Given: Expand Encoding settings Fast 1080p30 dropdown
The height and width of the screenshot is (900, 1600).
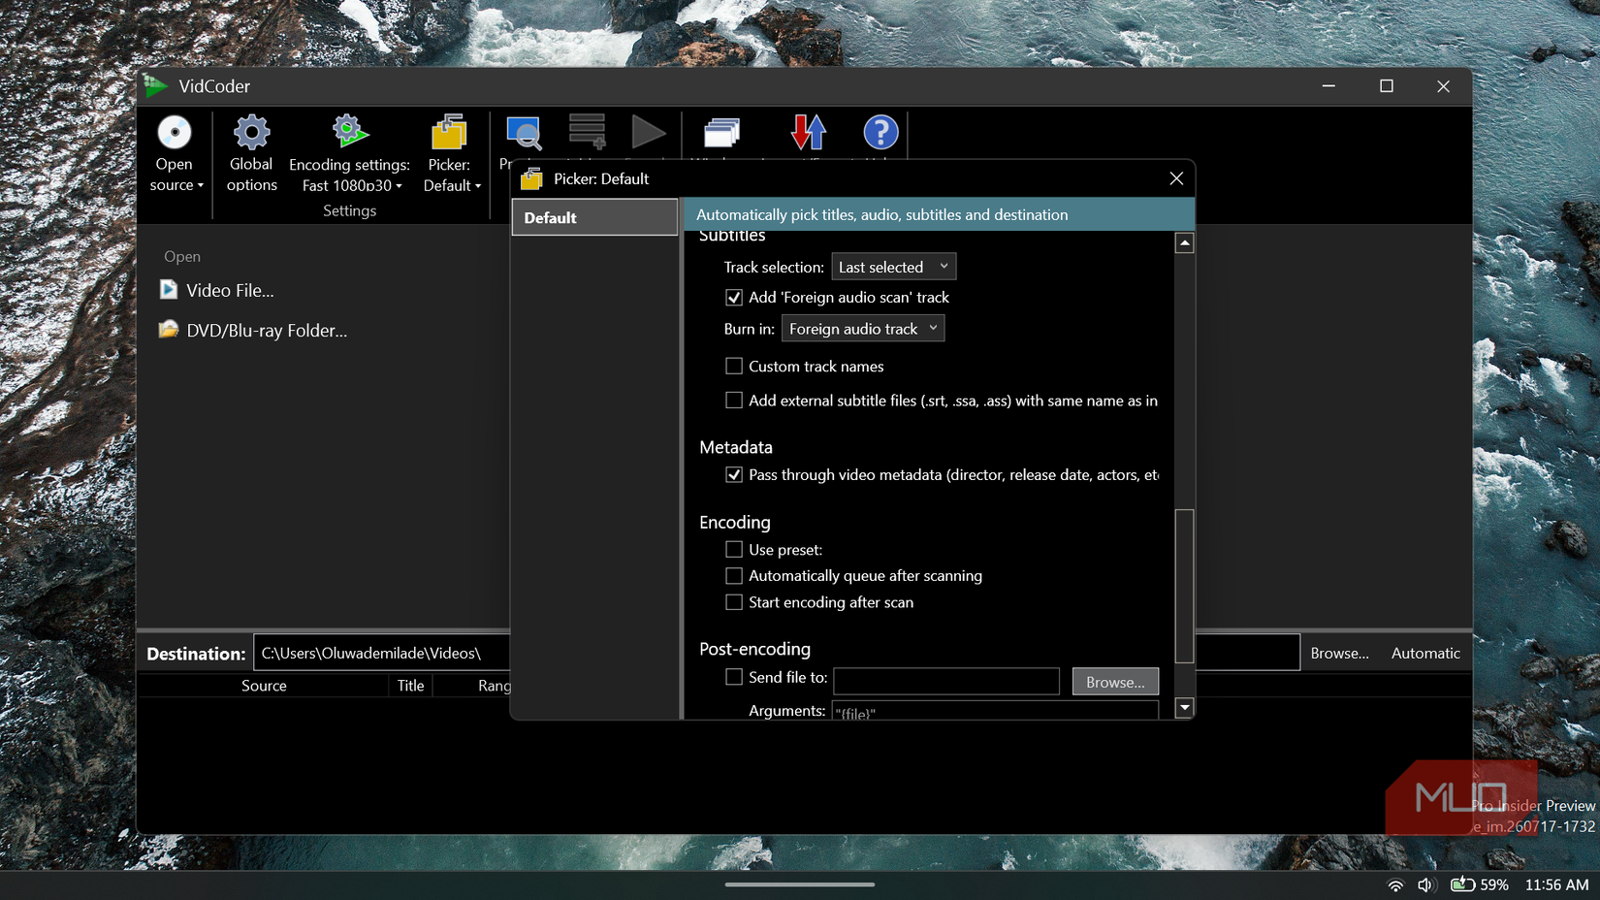Looking at the screenshot, I should click(x=399, y=186).
